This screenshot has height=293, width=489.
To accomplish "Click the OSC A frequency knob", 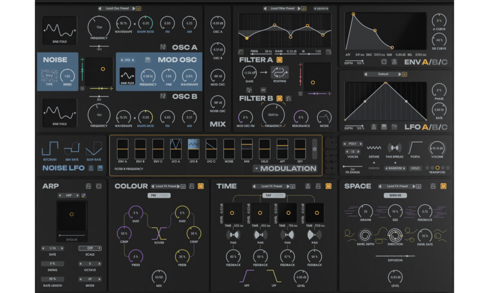I will [x=99, y=26].
